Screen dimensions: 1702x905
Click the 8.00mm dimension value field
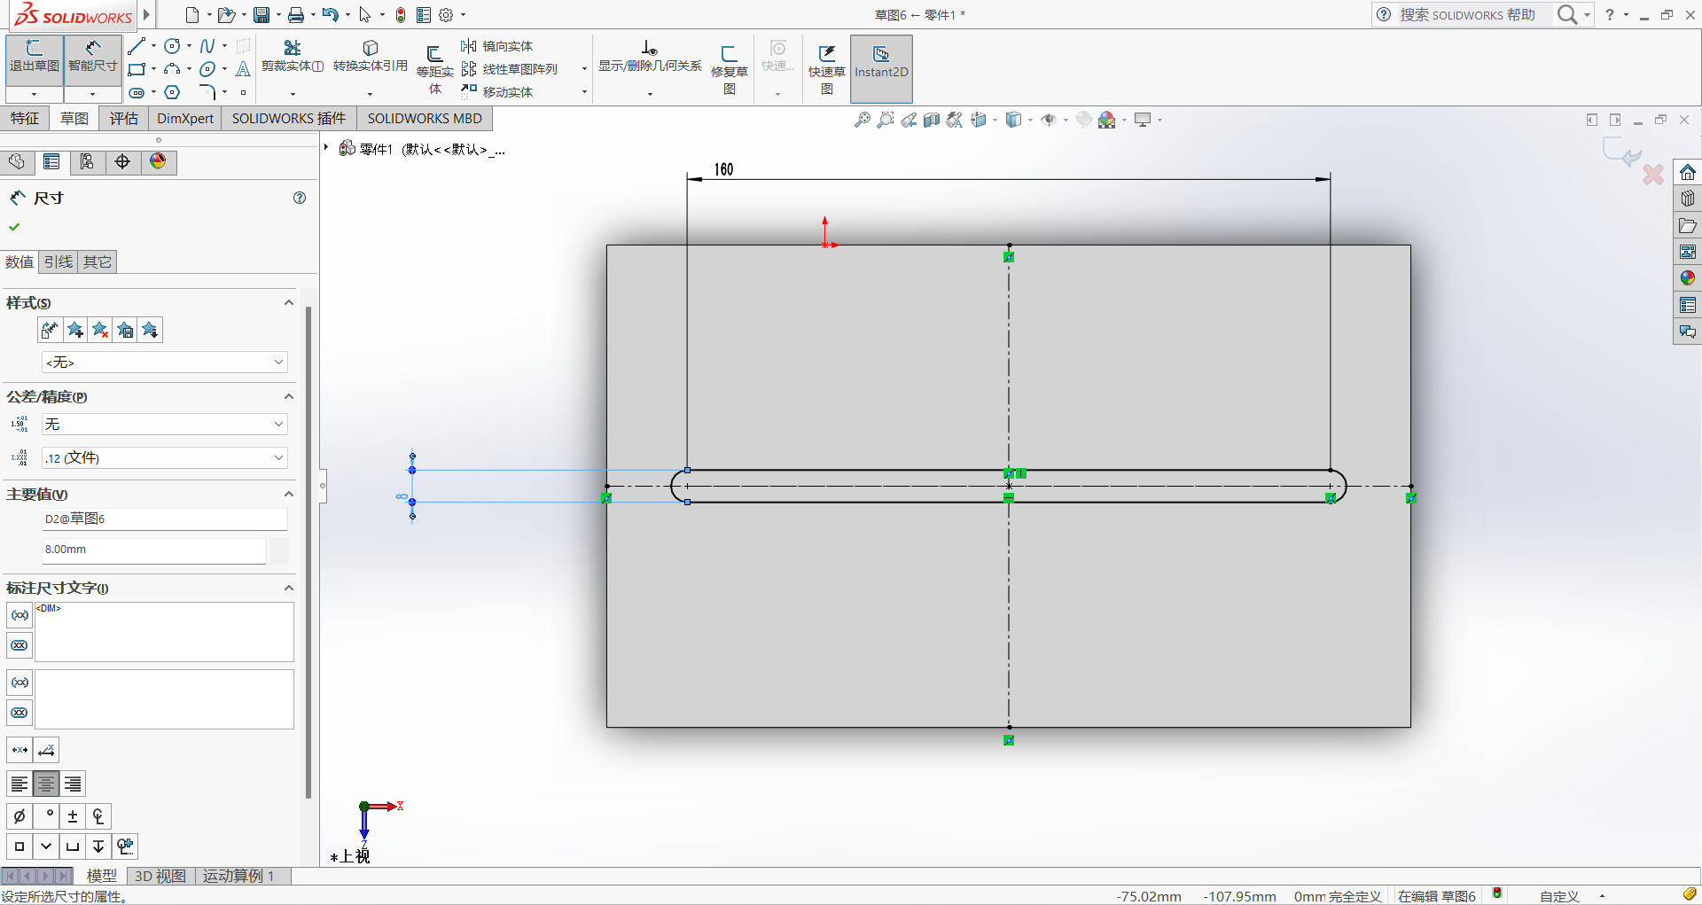(153, 550)
